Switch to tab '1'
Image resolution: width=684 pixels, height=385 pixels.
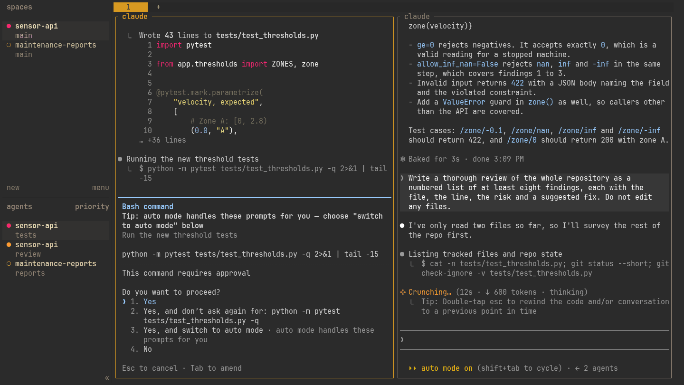131,7
